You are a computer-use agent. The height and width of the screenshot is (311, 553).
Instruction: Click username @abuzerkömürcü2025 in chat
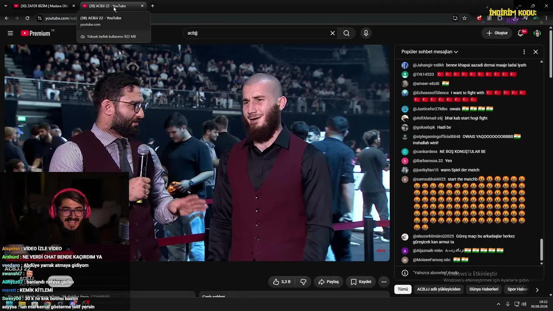433,236
